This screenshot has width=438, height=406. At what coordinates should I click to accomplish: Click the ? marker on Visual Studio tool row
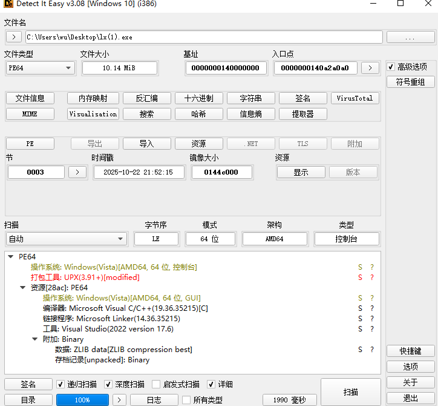tap(372, 329)
